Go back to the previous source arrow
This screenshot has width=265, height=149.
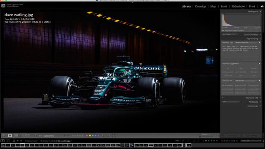(x=17, y=141)
